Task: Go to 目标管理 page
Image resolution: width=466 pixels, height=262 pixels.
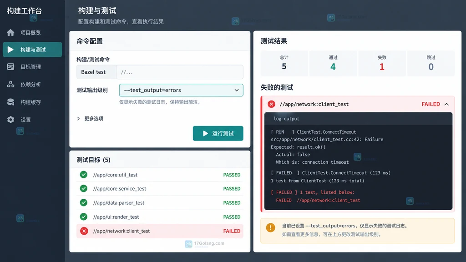Action: [32, 67]
